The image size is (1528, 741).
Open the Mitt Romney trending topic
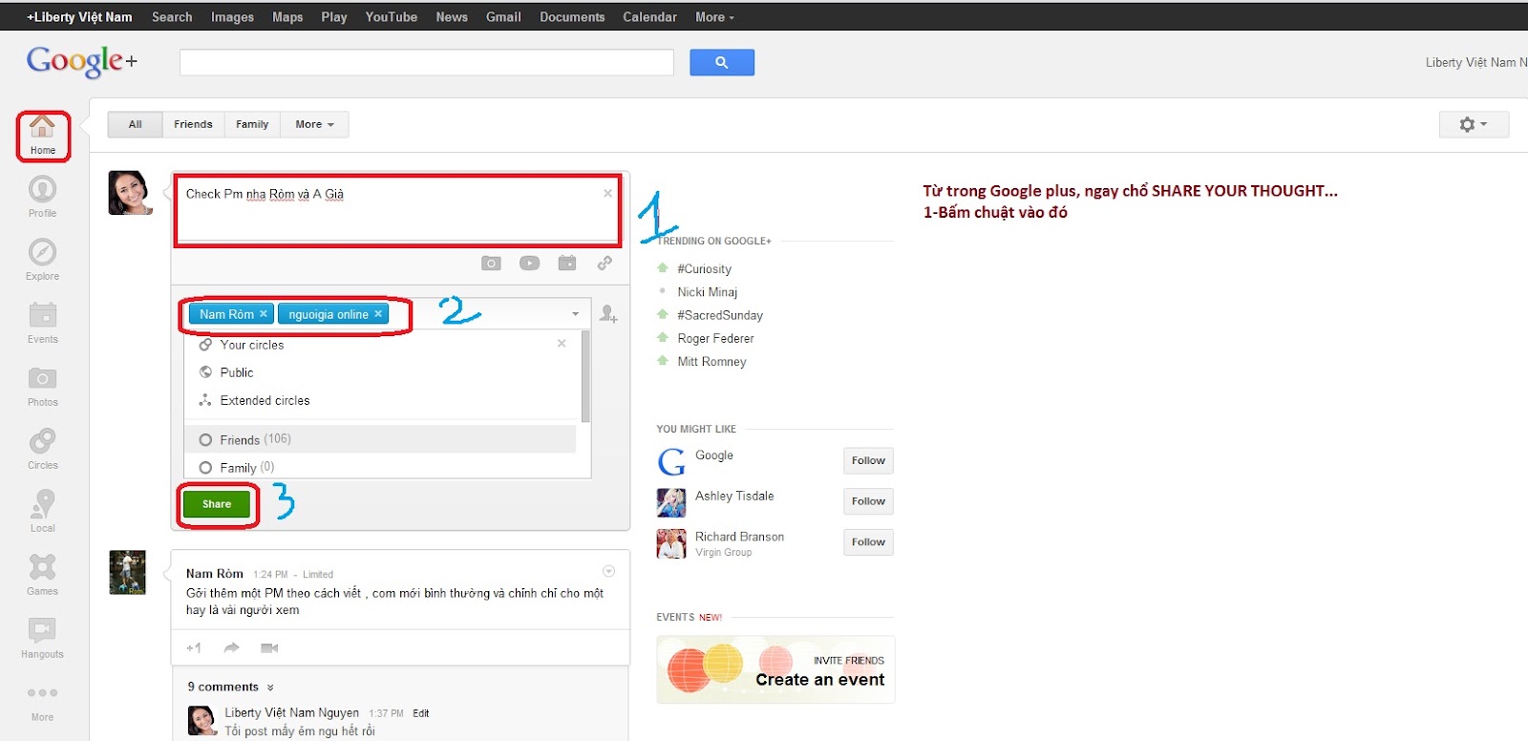[711, 361]
